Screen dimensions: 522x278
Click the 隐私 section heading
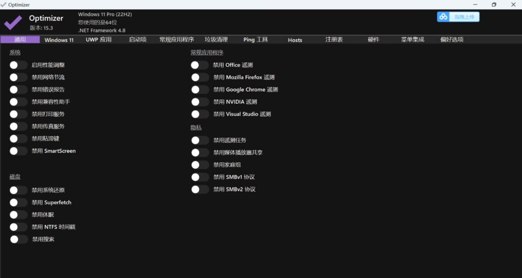point(196,128)
